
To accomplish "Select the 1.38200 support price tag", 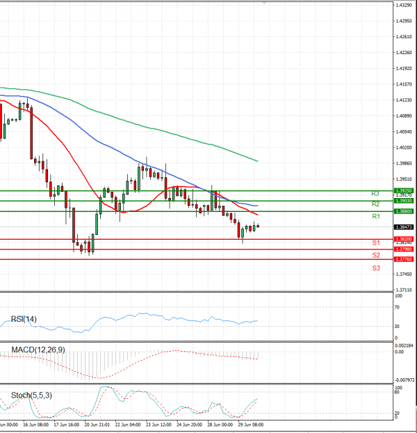I will click(404, 239).
